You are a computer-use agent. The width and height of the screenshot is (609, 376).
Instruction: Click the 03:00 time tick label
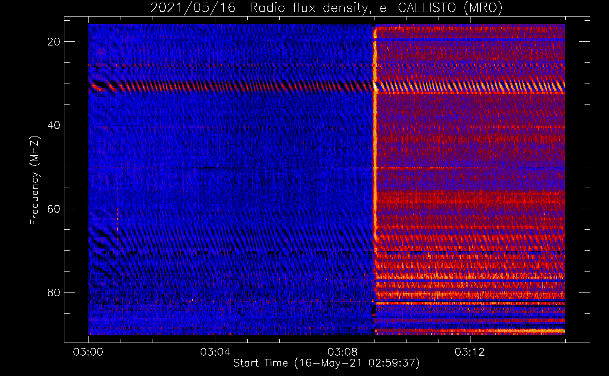(x=88, y=352)
